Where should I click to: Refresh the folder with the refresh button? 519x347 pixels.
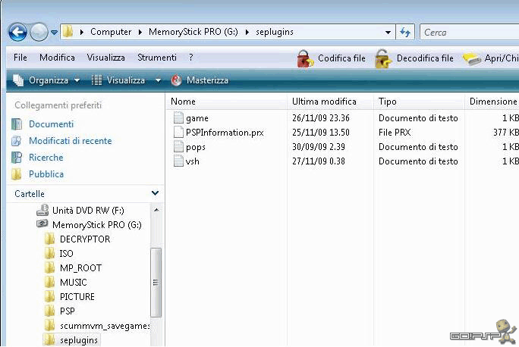point(405,32)
